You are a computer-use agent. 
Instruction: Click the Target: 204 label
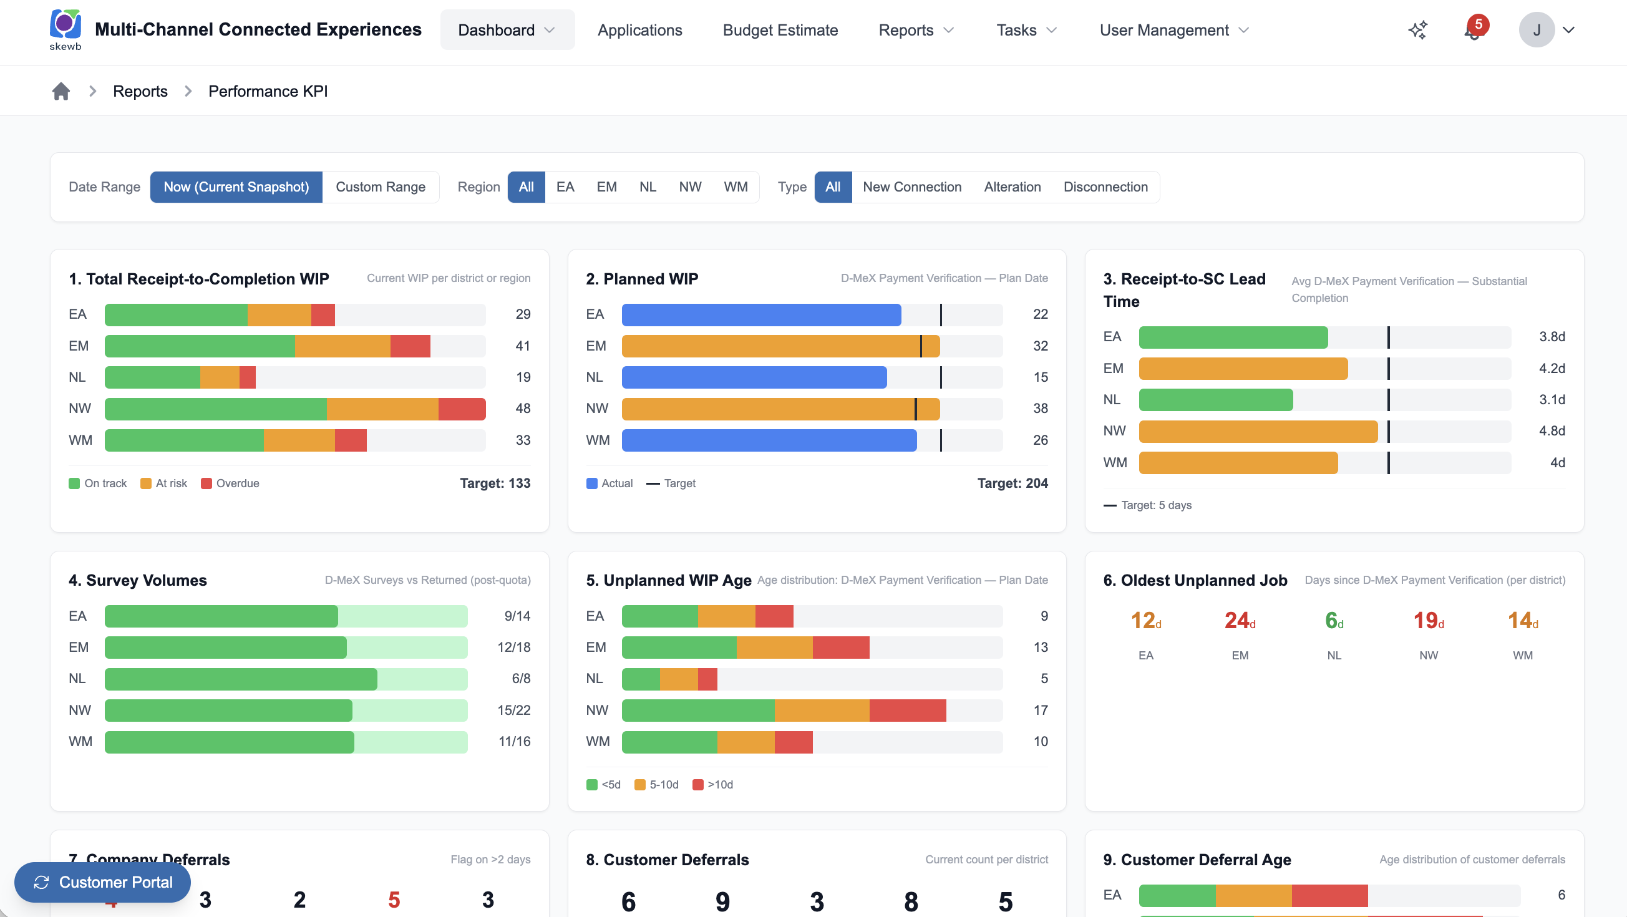tap(1013, 483)
